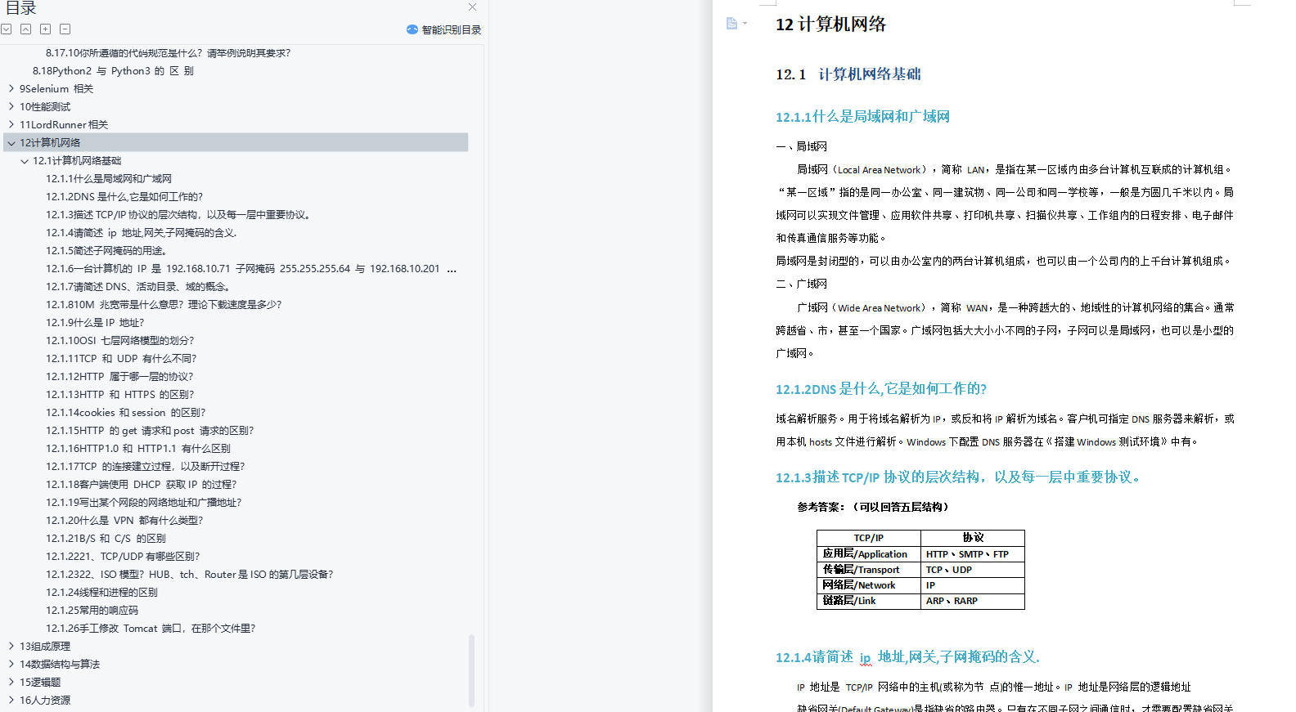Viewport: 1296px width, 712px height.
Task: Select 12.1.24线程和进程的区别
Action: pyautogui.click(x=101, y=592)
